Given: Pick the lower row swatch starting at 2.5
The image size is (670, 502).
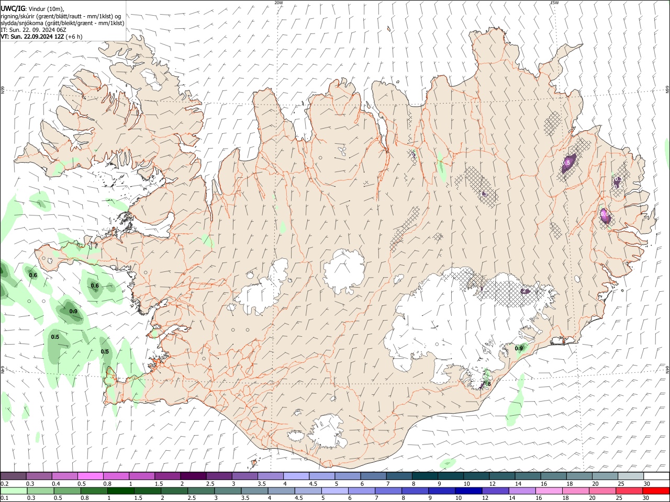Looking at the screenshot, I should [x=200, y=490].
